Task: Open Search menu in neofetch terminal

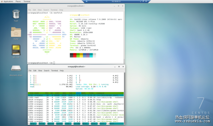Action: [46, 10]
